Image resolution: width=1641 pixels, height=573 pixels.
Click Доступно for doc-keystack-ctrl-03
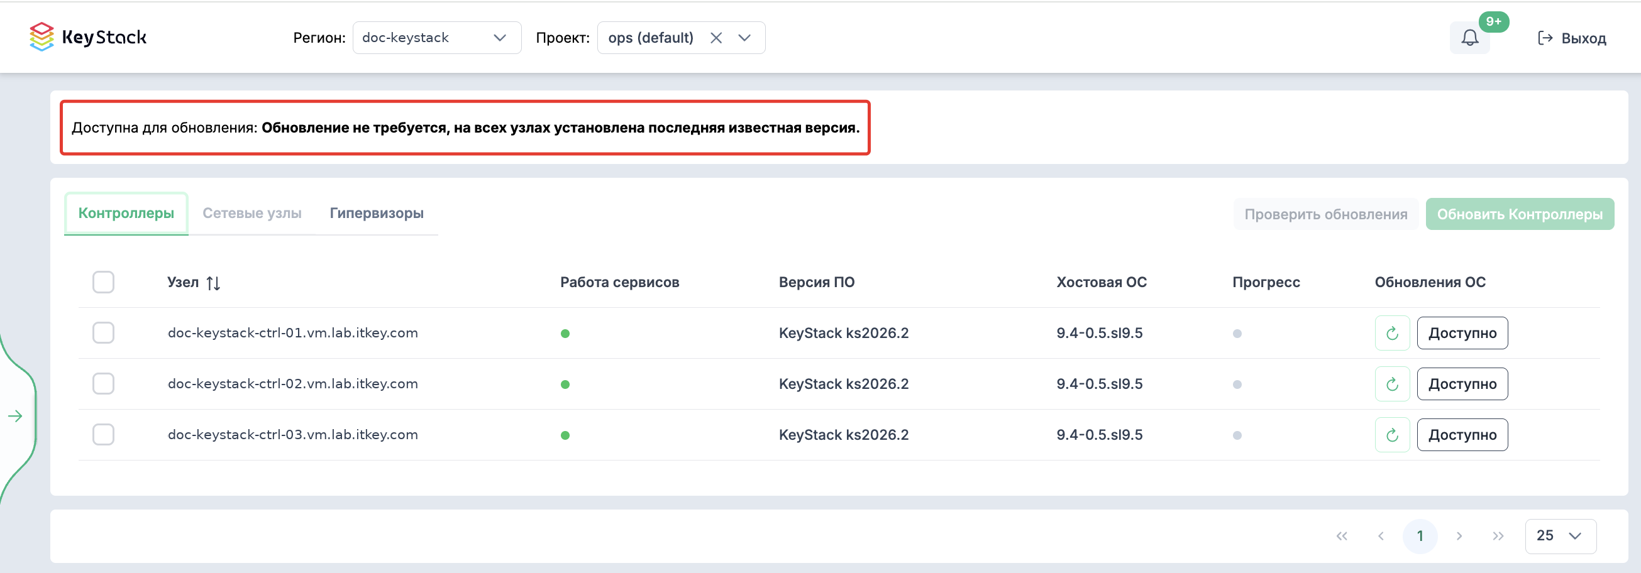click(1462, 435)
